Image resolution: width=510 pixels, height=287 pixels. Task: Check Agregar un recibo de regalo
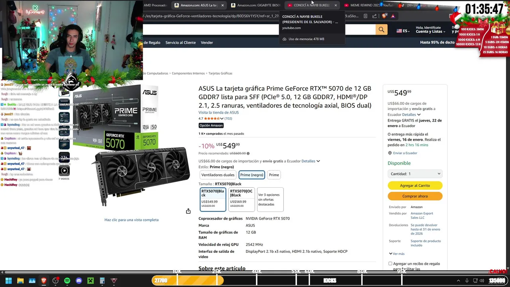coord(390,263)
